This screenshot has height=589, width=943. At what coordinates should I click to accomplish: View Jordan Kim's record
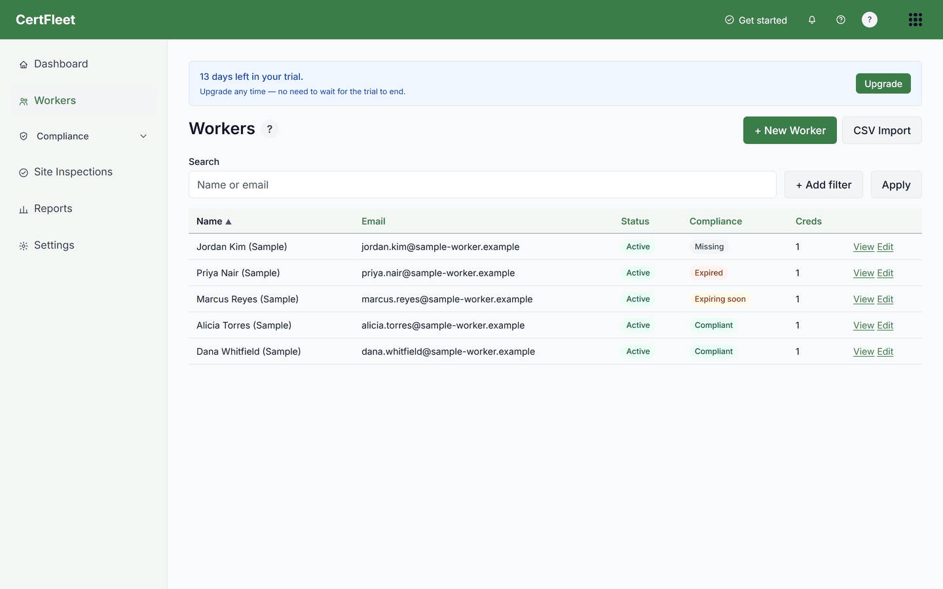click(x=864, y=247)
